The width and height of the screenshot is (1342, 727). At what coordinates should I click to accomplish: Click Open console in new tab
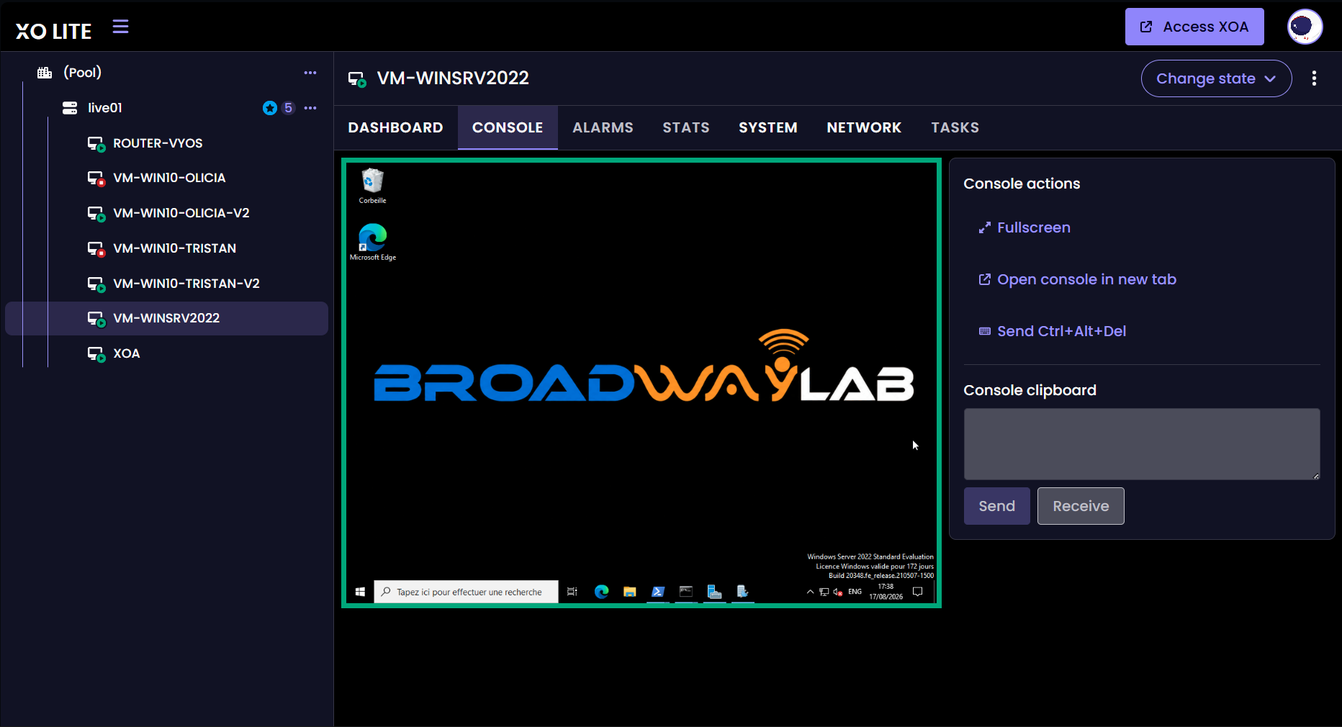point(1077,279)
